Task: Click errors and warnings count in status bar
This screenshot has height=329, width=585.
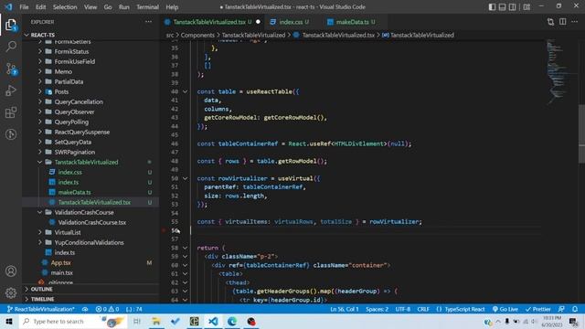Action: (107, 309)
